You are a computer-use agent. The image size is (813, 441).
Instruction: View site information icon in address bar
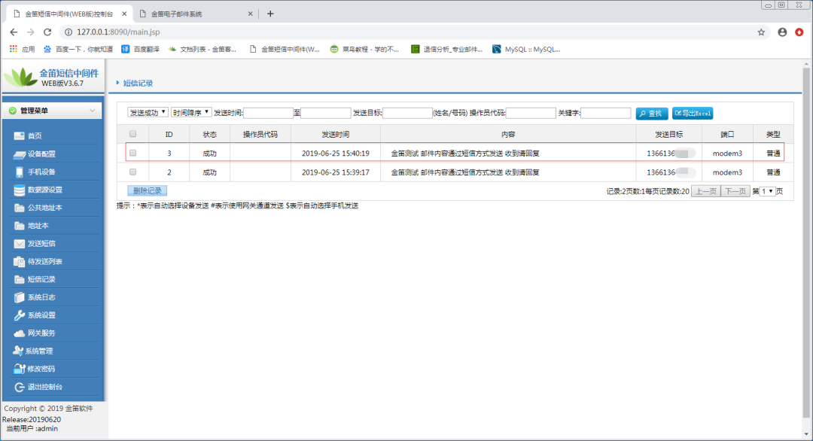tap(68, 32)
